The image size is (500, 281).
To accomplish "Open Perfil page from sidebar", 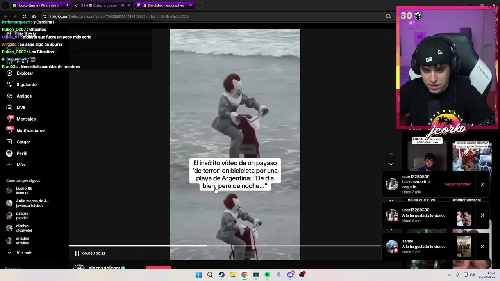I will click(21, 153).
